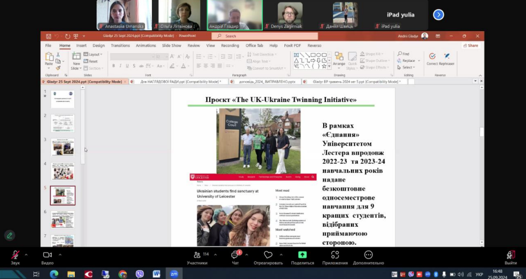This screenshot has height=279, width=526.
Task: Open Zoom chat (Чат)
Action: [x=235, y=258]
